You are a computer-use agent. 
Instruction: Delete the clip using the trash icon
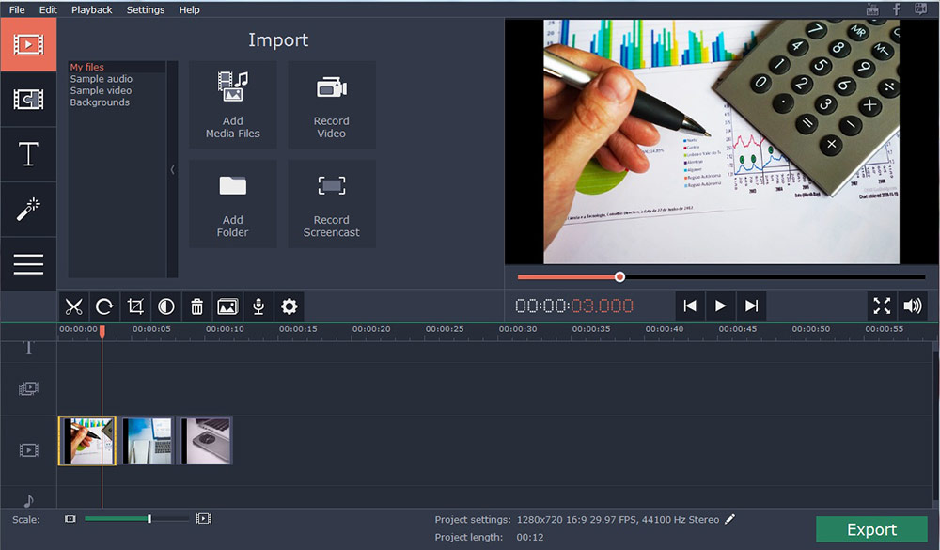[196, 306]
